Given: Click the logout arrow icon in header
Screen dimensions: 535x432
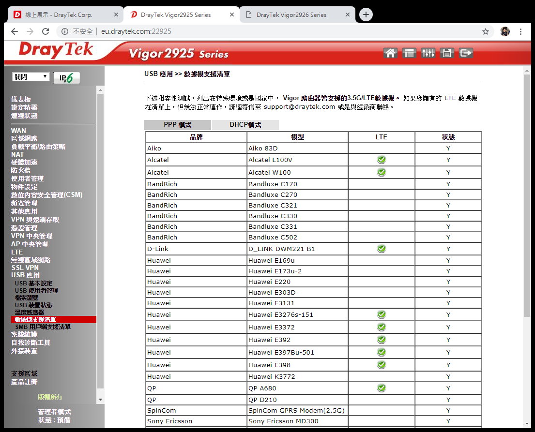Looking at the screenshot, I should click(x=466, y=53).
